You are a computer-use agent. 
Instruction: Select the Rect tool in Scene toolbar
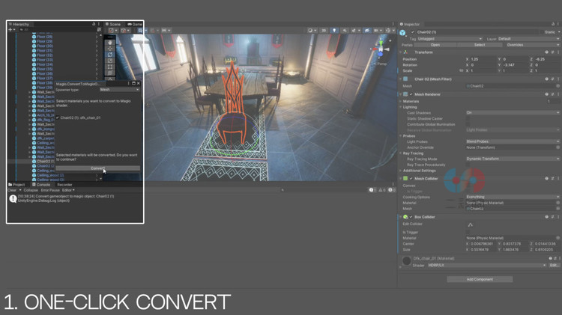coord(110,67)
